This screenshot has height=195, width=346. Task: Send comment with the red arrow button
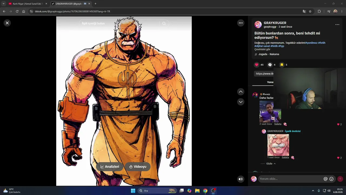tap(340, 179)
